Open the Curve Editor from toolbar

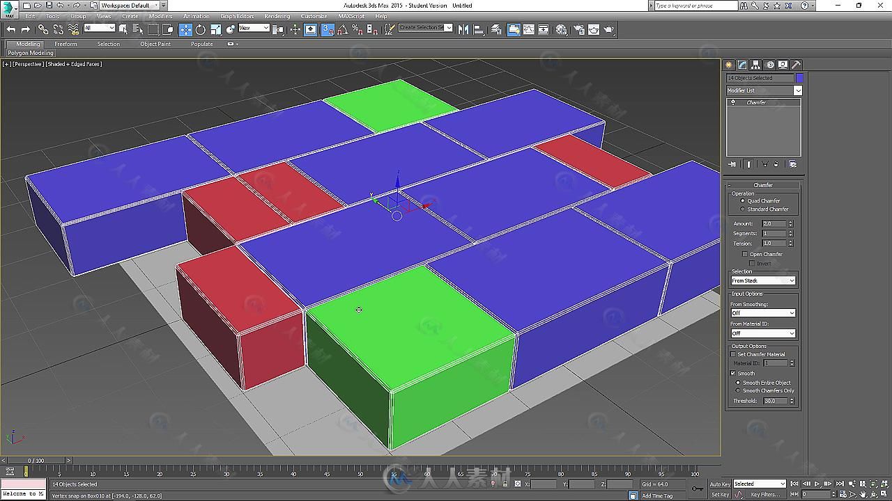pyautogui.click(x=529, y=29)
